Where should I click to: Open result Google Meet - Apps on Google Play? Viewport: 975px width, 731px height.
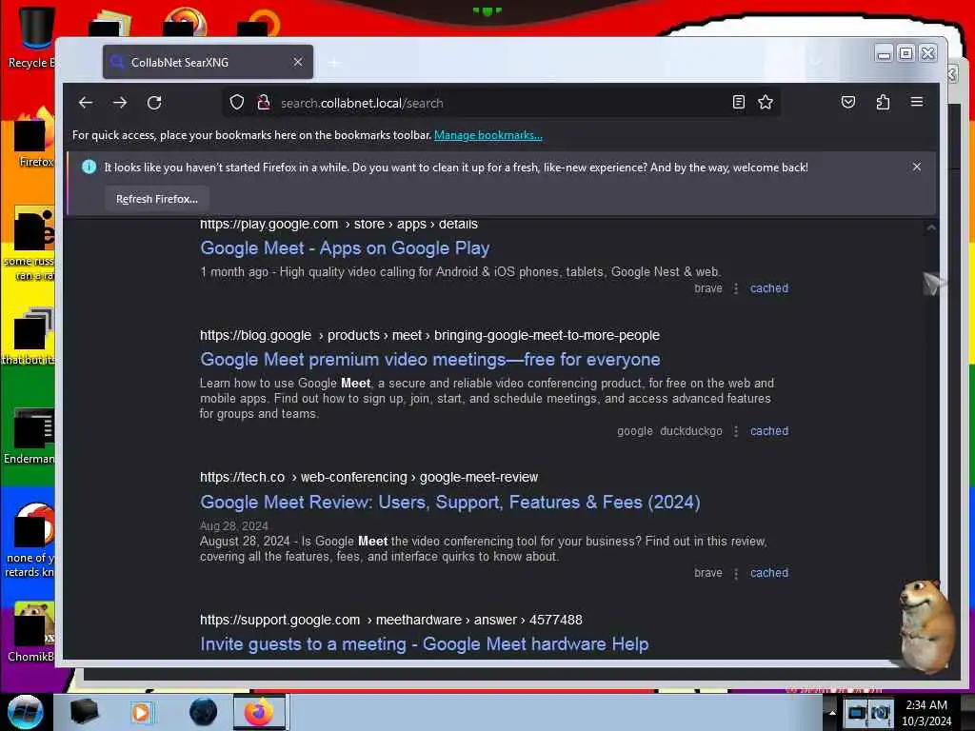[x=345, y=248]
